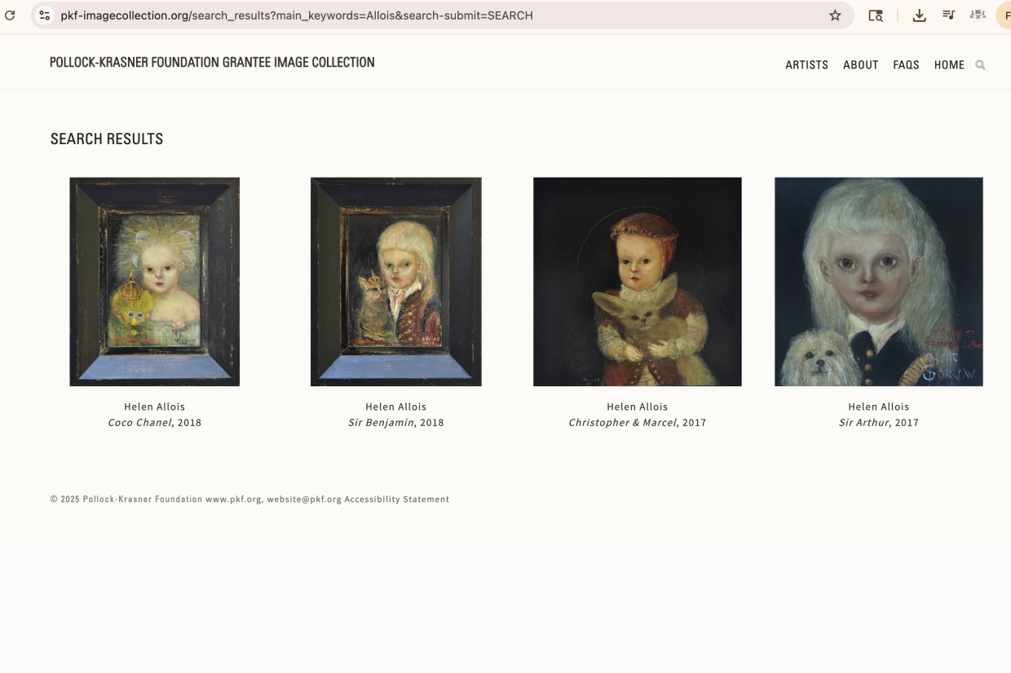Open the ARTISTS menu item
Screen dimensions: 1011x673
pos(806,65)
